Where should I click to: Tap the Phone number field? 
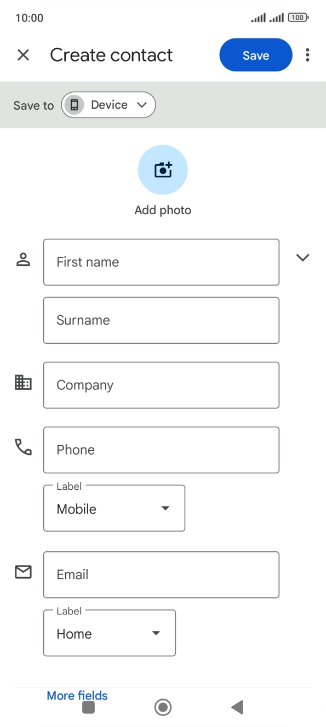(x=161, y=450)
